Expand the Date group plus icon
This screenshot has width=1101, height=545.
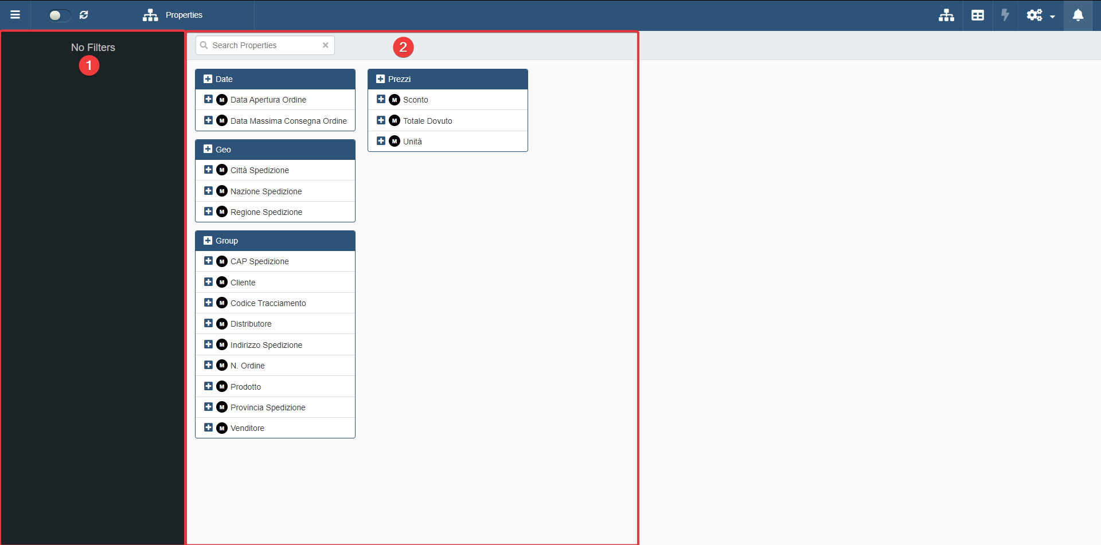(208, 79)
